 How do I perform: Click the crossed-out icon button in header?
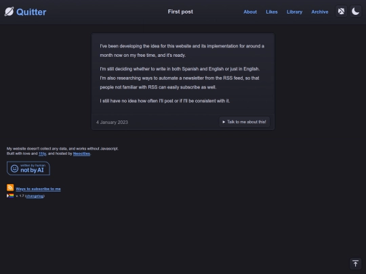(341, 12)
